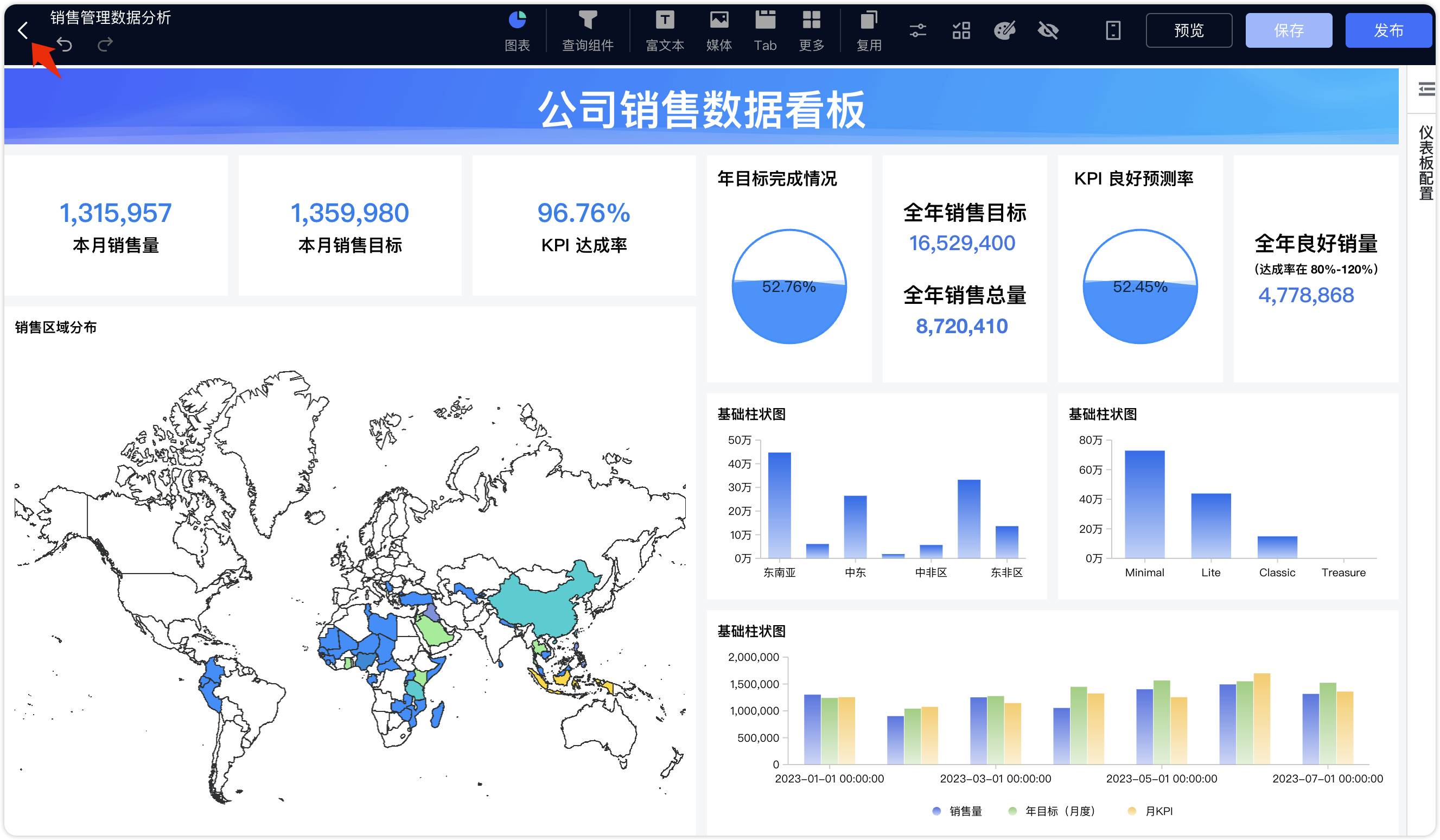
Task: Undo the last edit
Action: [65, 44]
